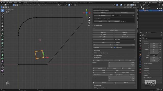Open the Mesh menu in viewport header

[x=31, y=5]
